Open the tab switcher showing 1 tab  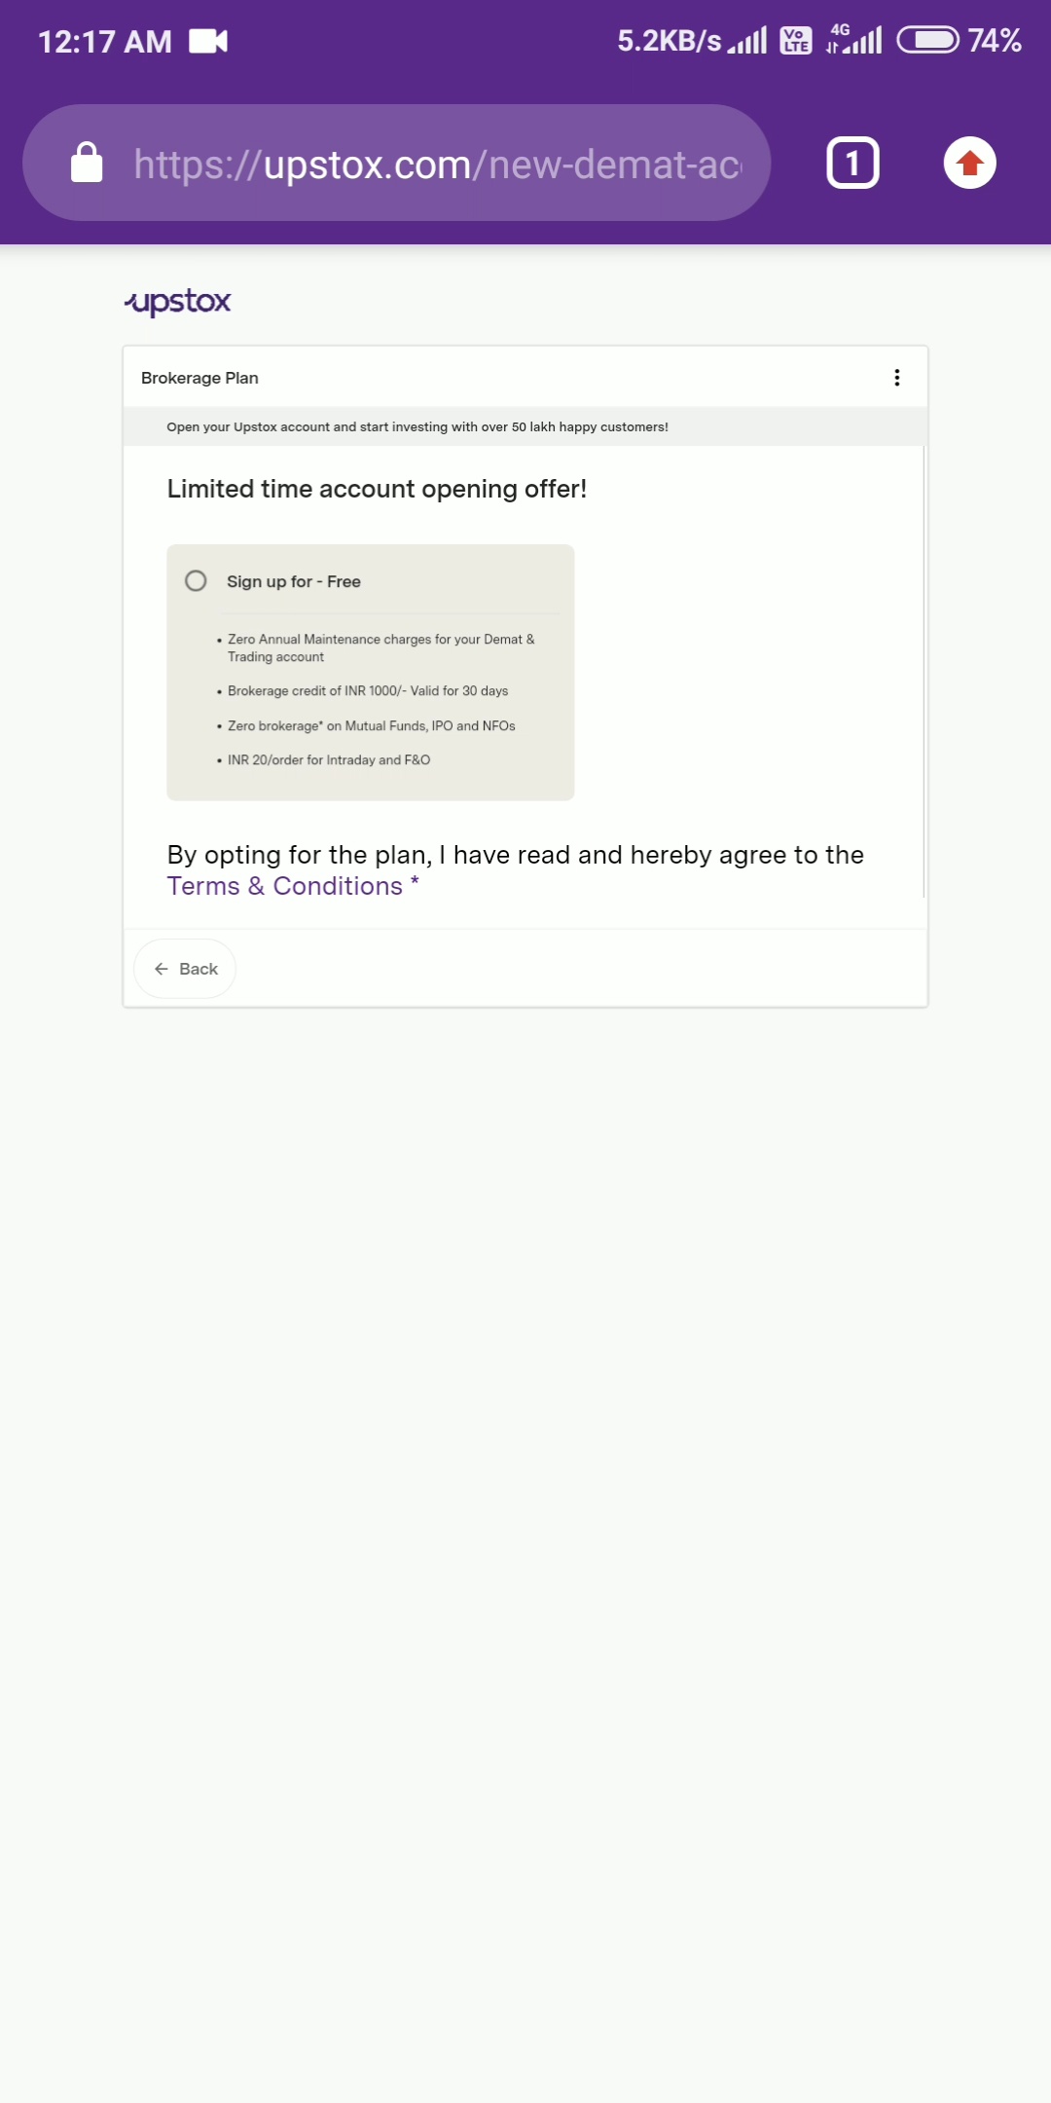coord(852,163)
